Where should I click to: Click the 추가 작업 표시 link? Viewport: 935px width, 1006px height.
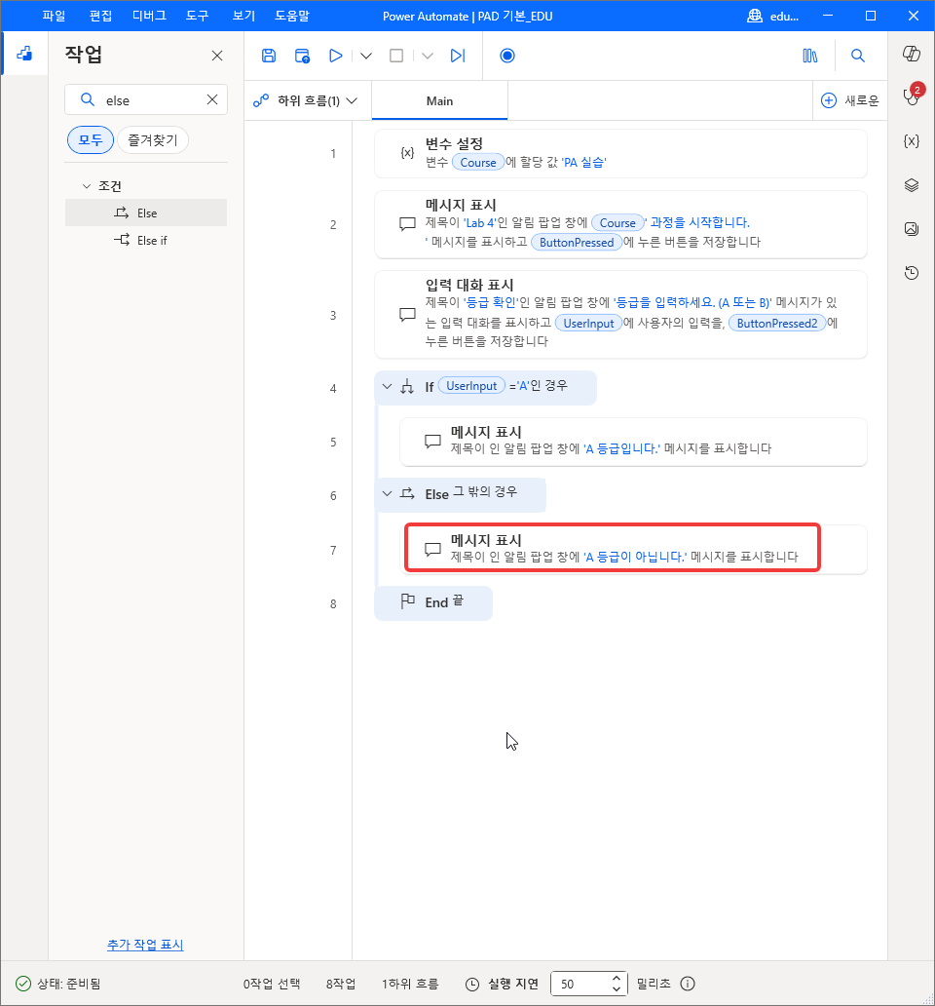point(145,945)
